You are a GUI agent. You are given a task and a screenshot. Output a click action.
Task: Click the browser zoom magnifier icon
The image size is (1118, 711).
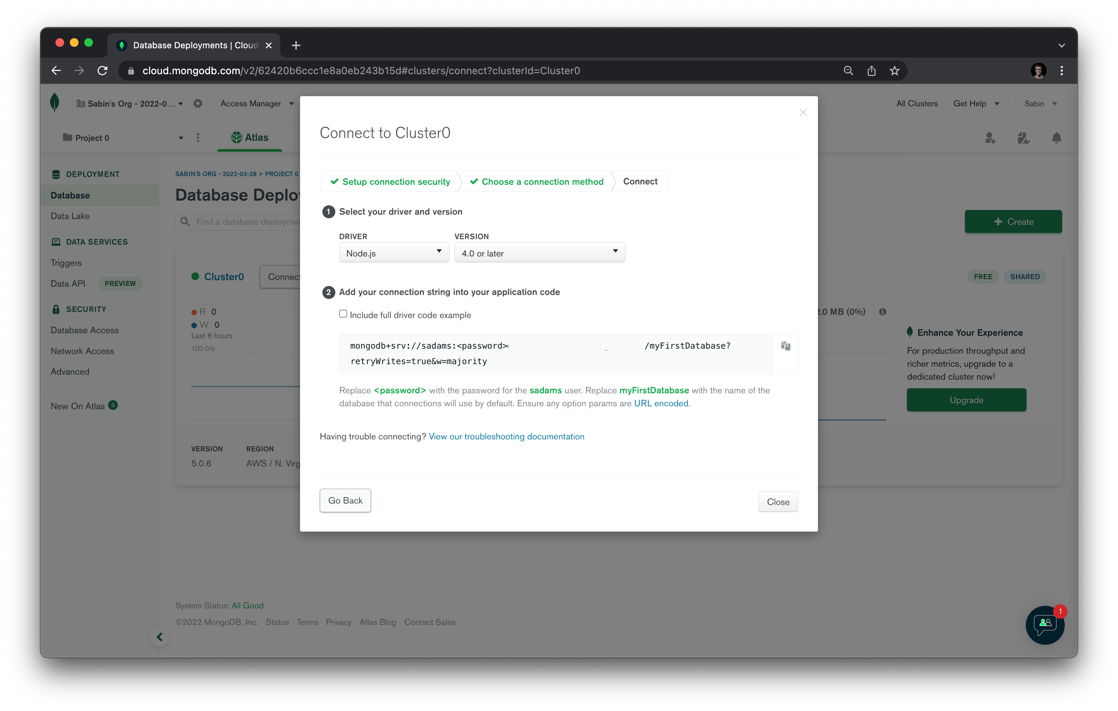tap(848, 71)
